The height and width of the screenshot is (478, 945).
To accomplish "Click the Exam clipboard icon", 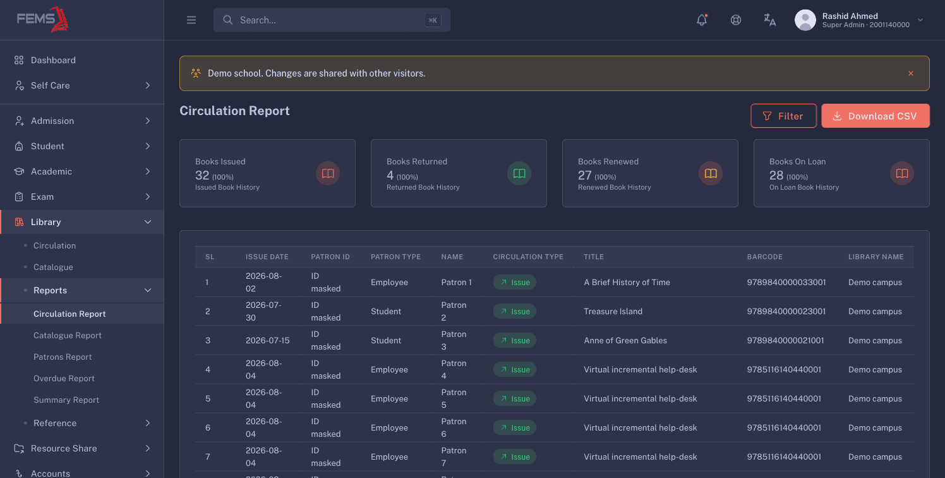I will [19, 197].
